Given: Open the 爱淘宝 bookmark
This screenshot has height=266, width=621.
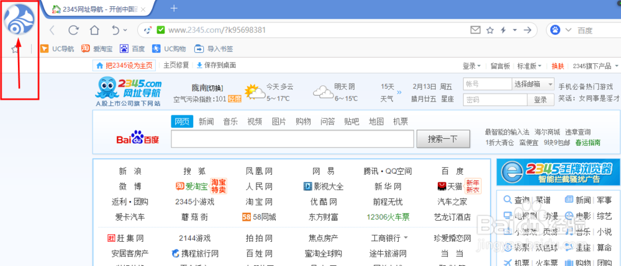Looking at the screenshot, I should point(97,49).
